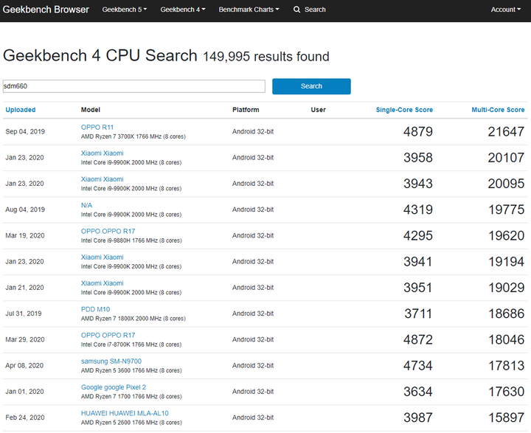Sort results by Uploaded column
531x433 pixels.
point(21,110)
